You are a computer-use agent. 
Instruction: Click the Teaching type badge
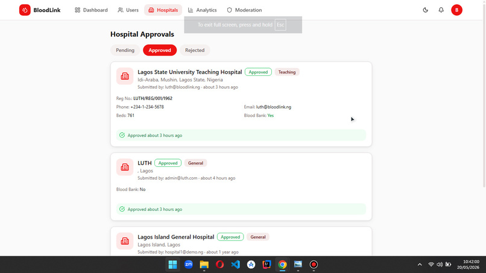286,72
